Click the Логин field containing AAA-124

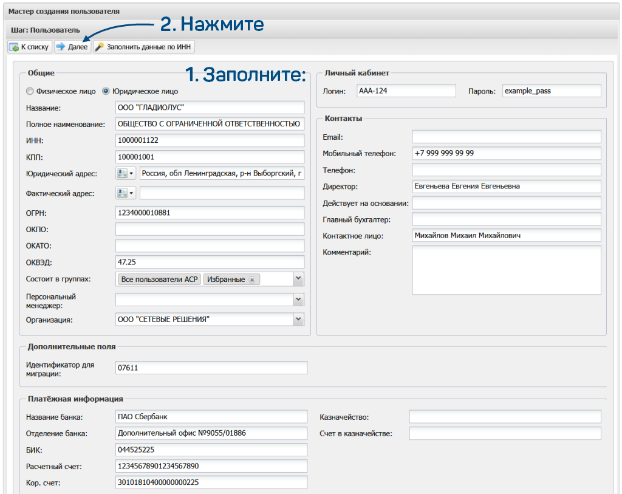(x=405, y=91)
